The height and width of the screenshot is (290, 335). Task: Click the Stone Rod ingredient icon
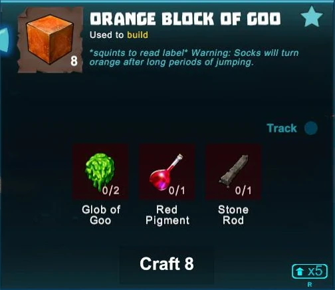click(233, 172)
